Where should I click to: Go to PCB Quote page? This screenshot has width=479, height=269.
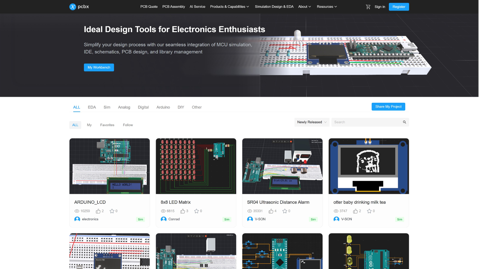click(149, 7)
